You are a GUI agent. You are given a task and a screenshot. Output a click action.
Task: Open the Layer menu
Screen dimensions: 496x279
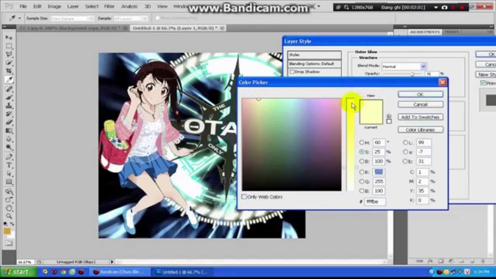click(73, 6)
